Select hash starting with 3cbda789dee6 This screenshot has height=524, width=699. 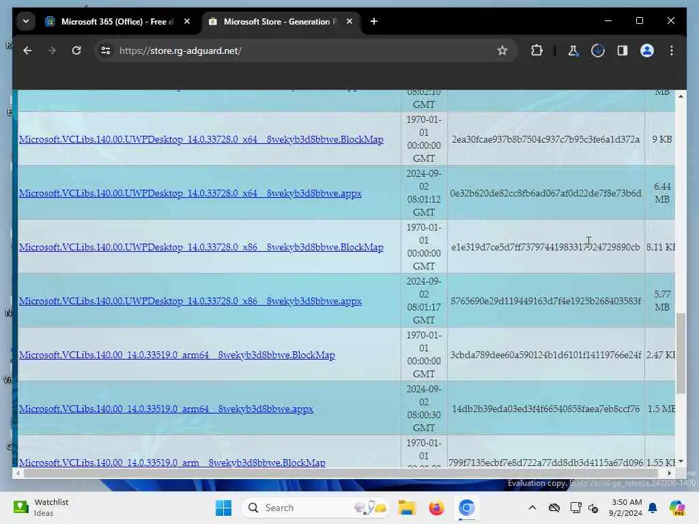click(545, 355)
